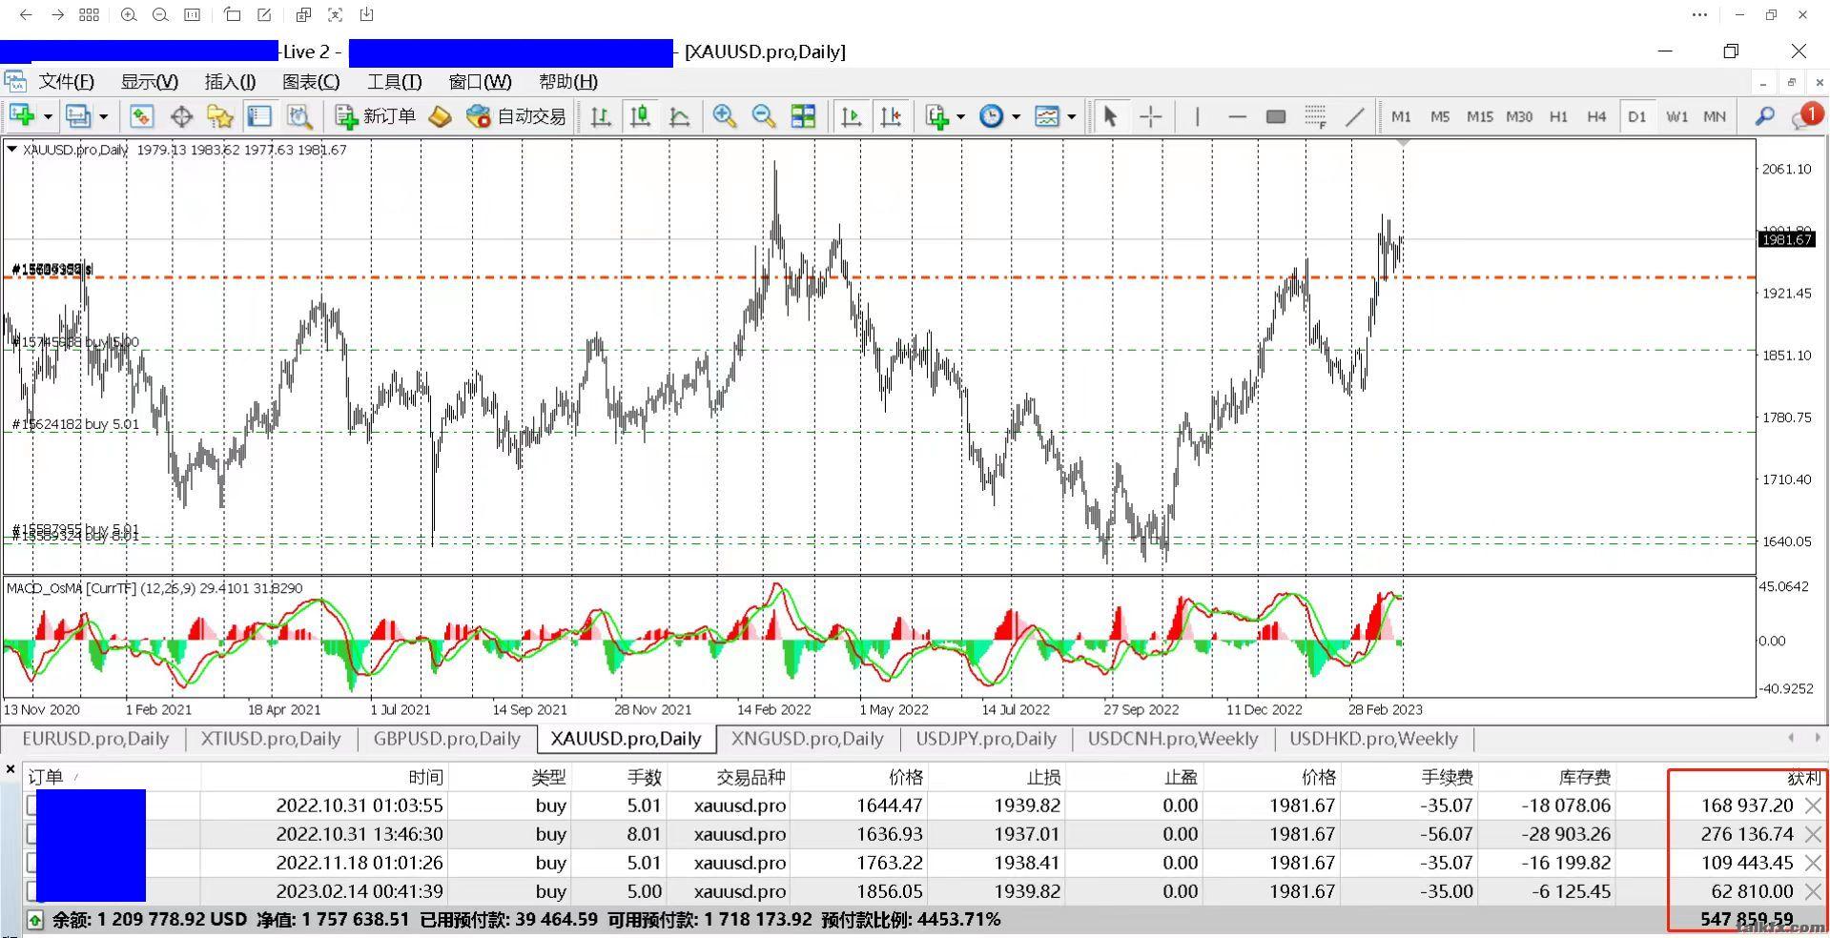This screenshot has height=938, width=1830.
Task: Switch to the XTIUSD.pro,Daily chart tab
Action: pos(271,739)
